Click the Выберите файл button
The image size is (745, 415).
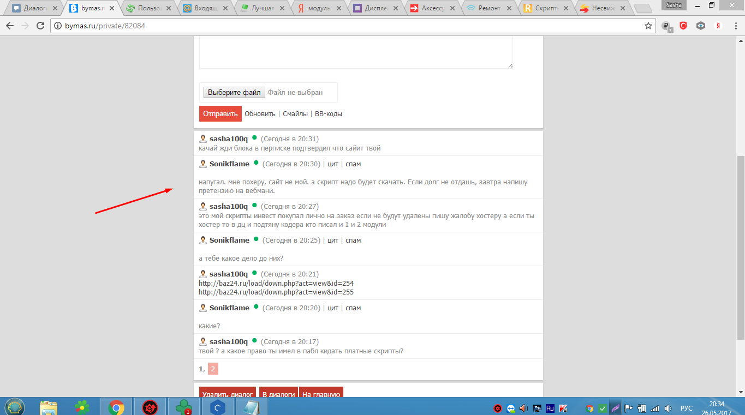click(x=234, y=93)
